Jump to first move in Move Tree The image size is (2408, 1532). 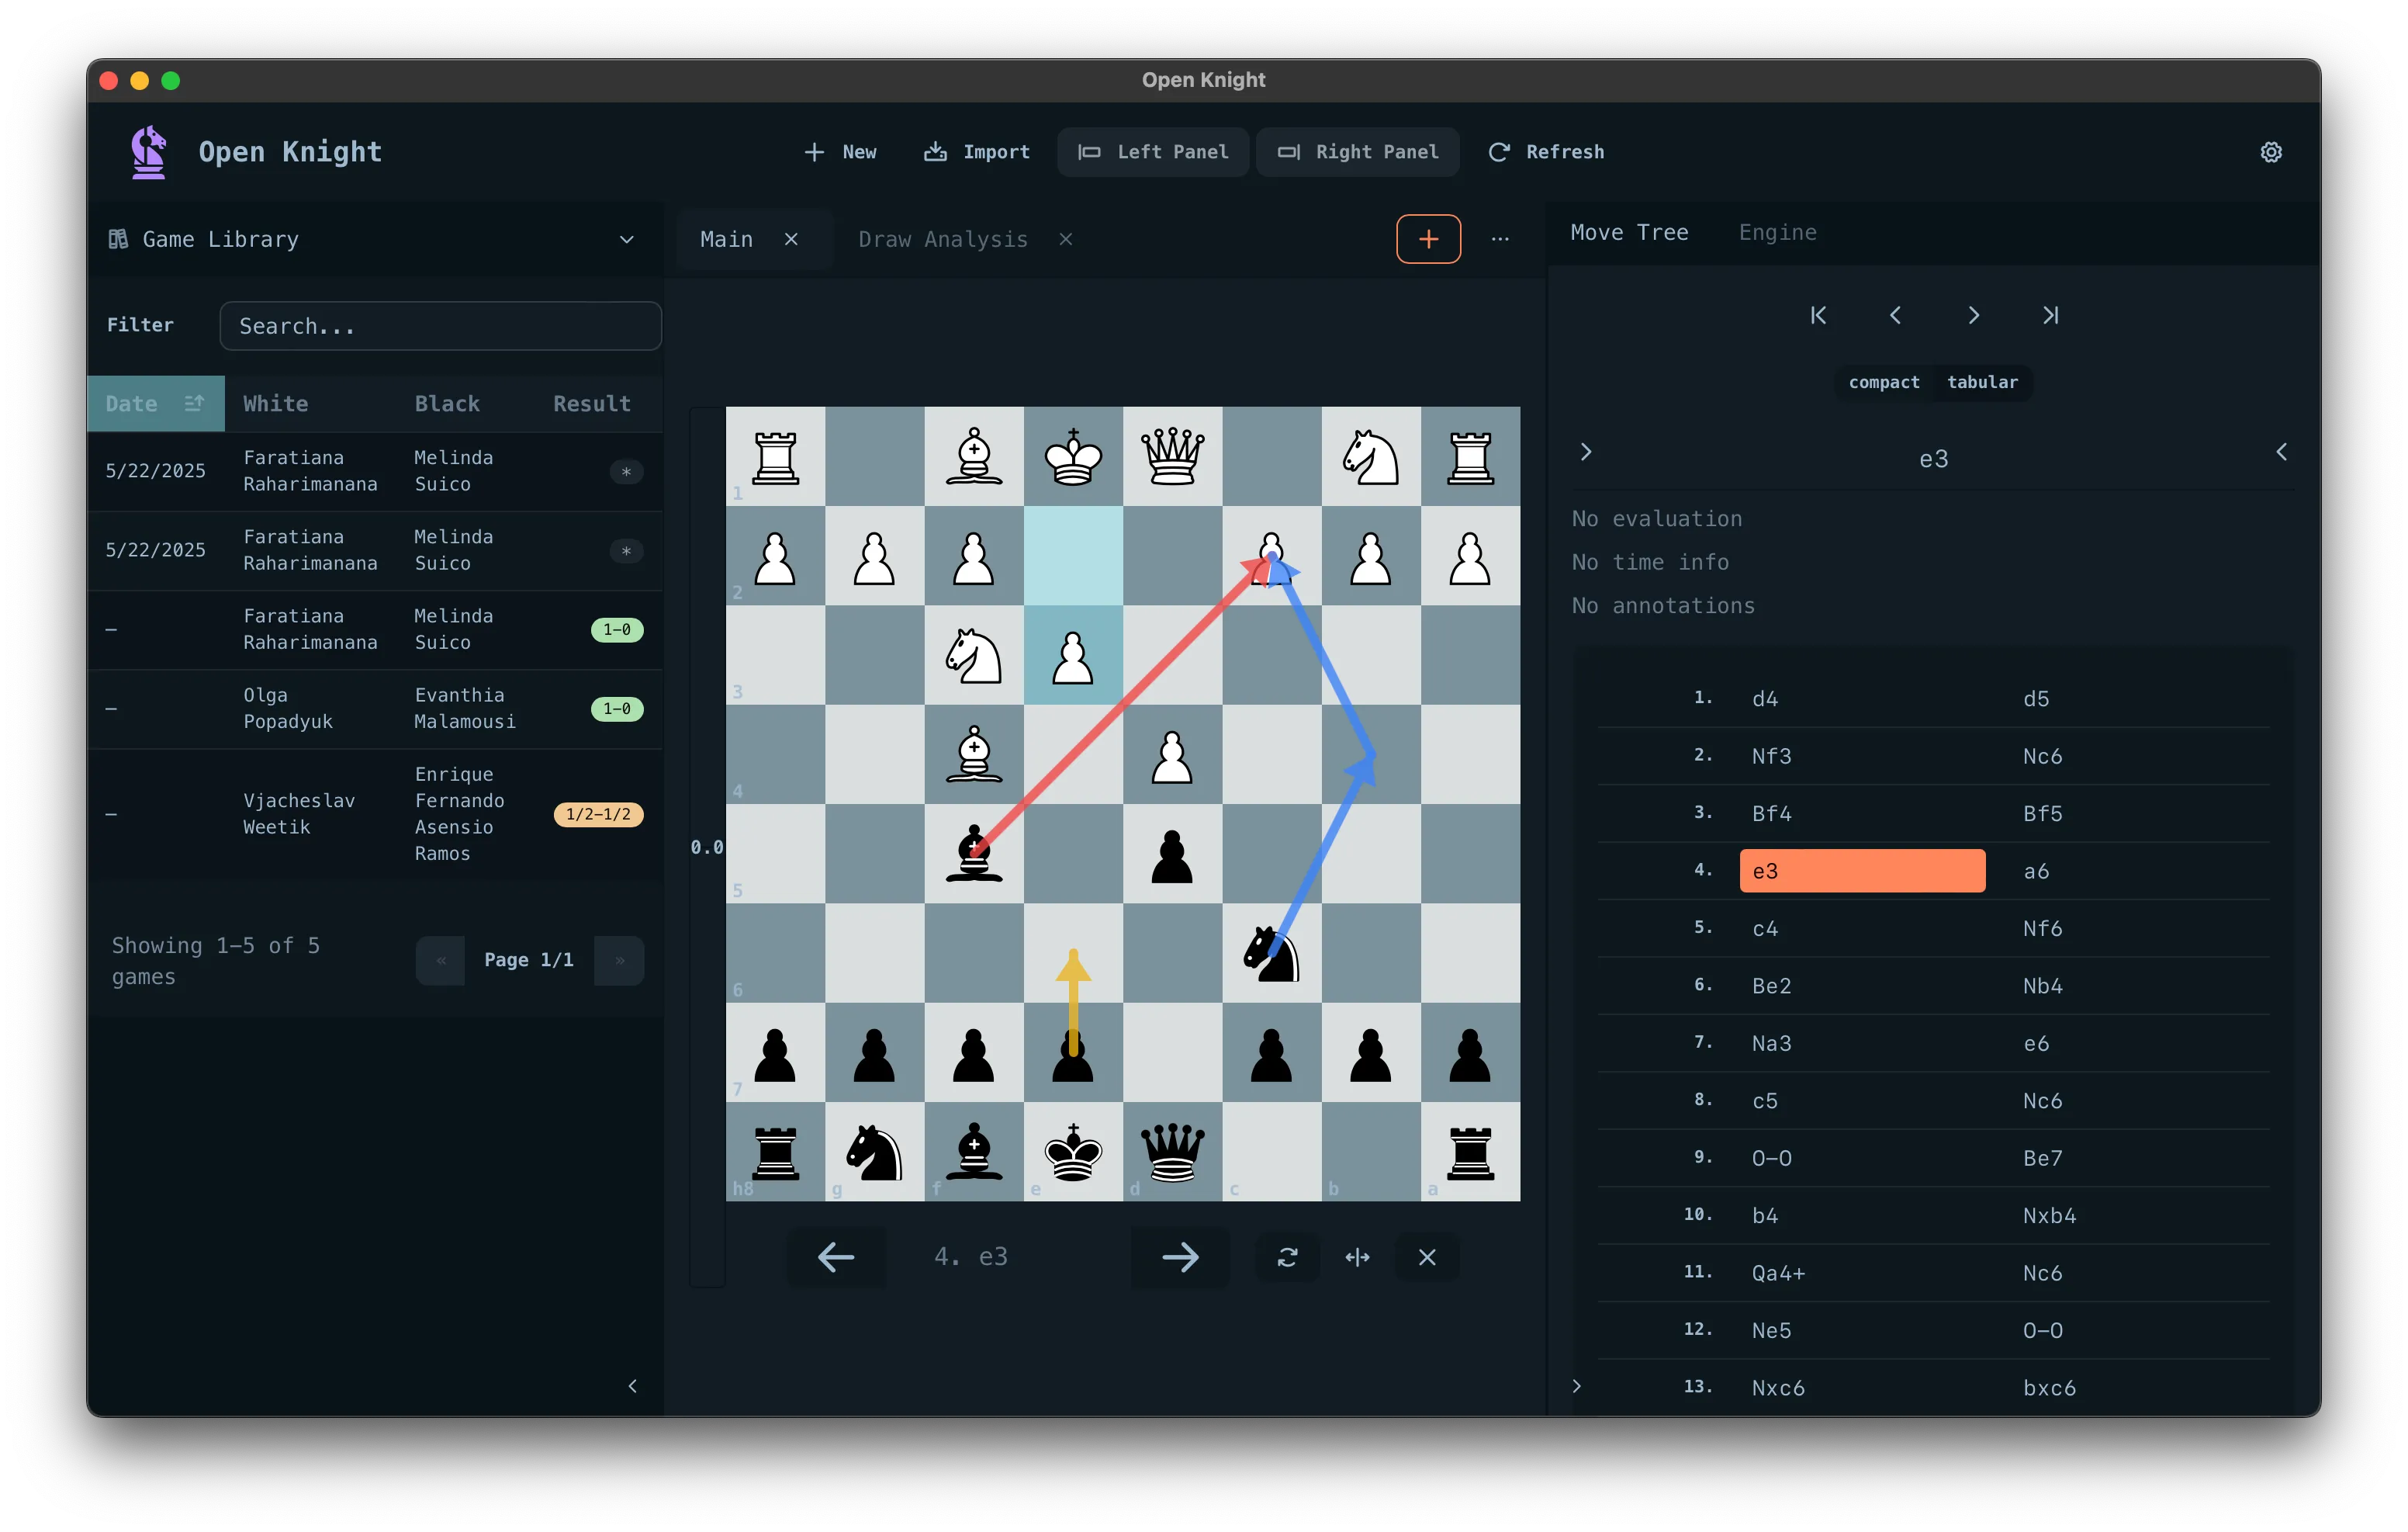1818,315
